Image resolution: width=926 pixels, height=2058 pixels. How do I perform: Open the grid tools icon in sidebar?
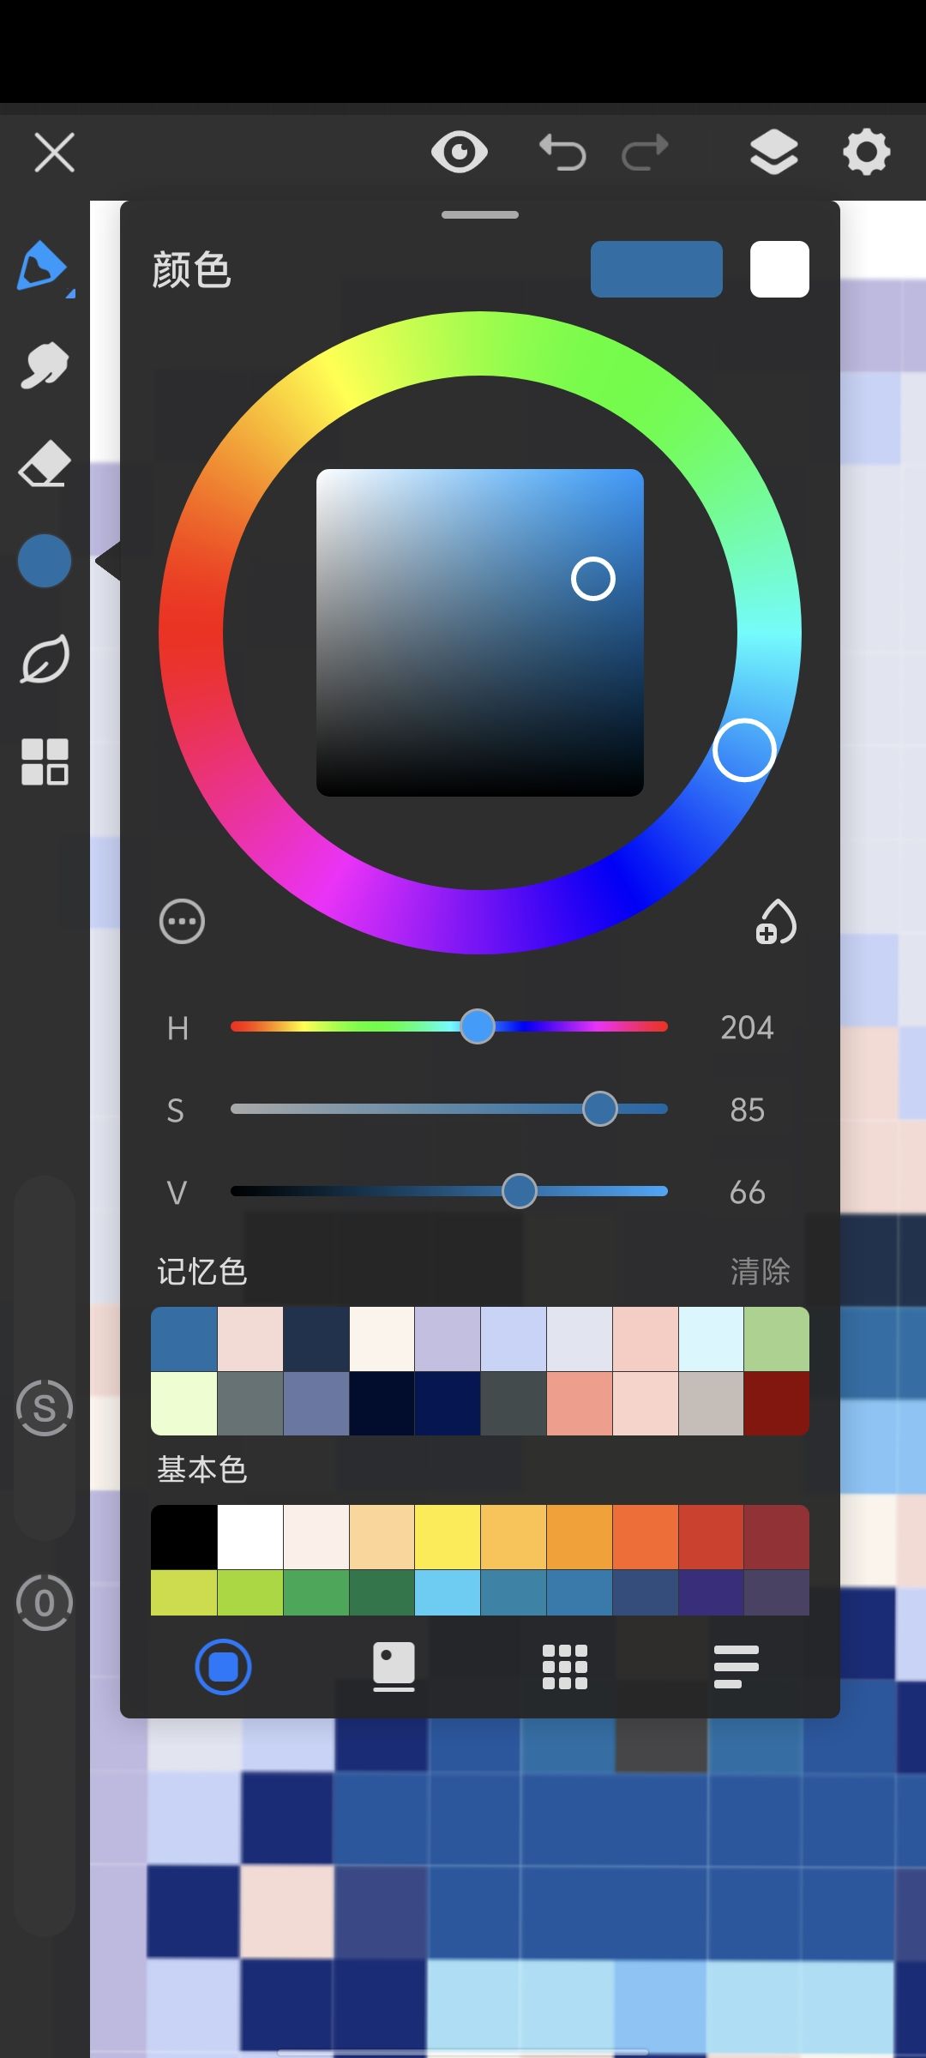(x=45, y=761)
